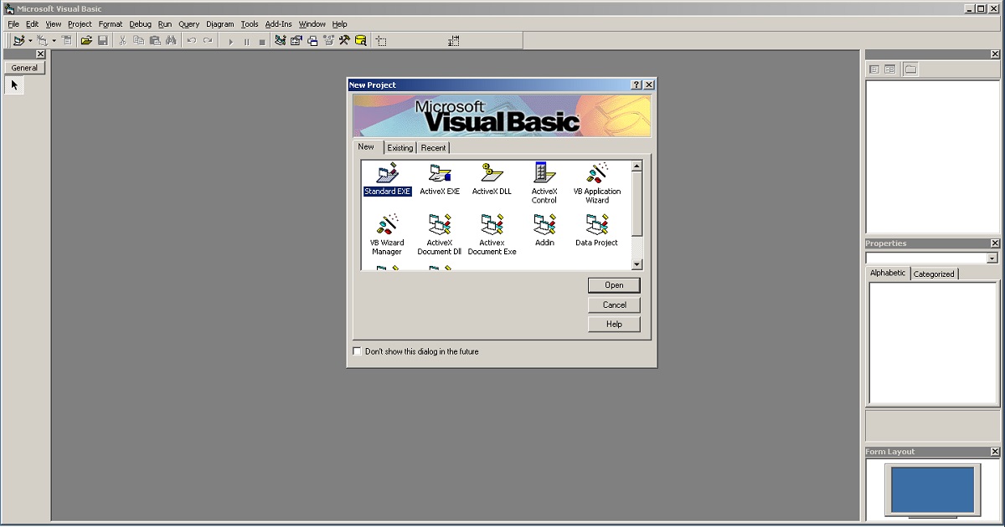Click the Copy toolbar icon
This screenshot has height=527, width=1005.
point(138,40)
